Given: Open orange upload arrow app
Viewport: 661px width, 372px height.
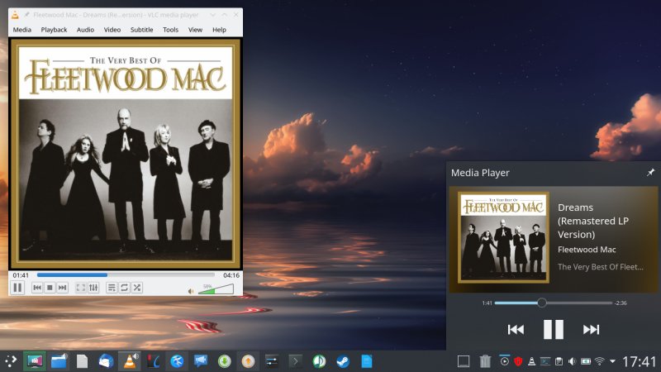Looking at the screenshot, I should pyautogui.click(x=249, y=361).
